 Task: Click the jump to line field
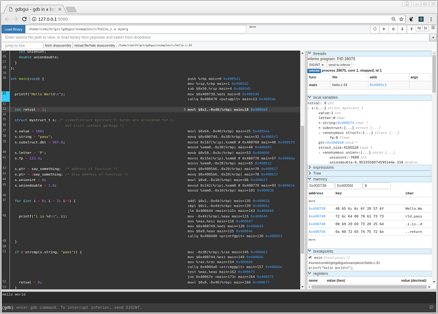22,45
